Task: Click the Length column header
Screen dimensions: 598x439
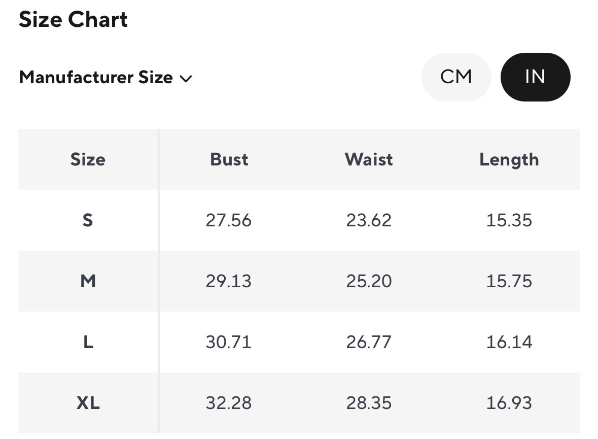Action: click(x=509, y=159)
